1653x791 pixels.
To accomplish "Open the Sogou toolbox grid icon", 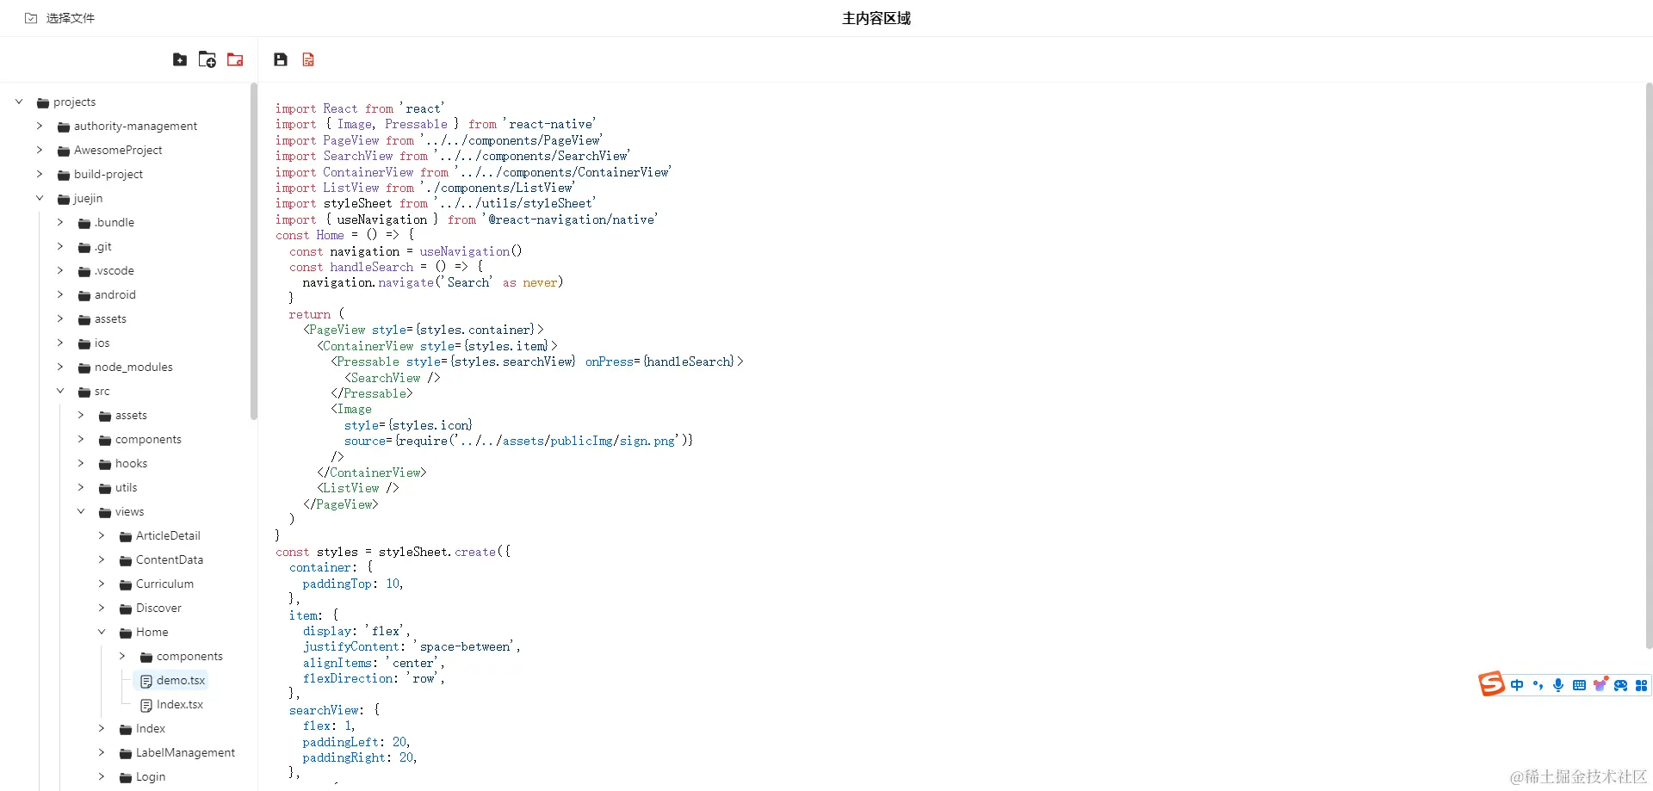I will (1643, 685).
